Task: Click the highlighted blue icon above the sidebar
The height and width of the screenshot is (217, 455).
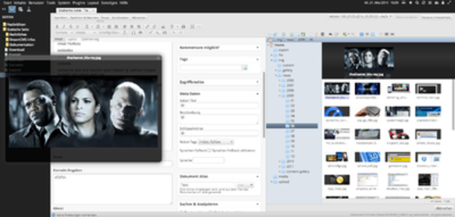Action: tap(12, 9)
